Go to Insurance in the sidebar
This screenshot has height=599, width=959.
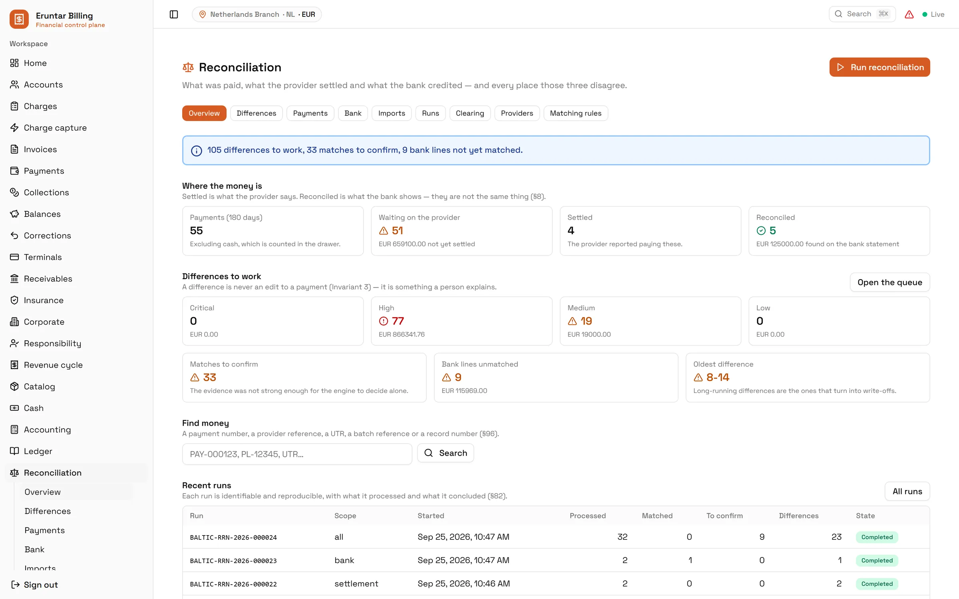(76, 300)
